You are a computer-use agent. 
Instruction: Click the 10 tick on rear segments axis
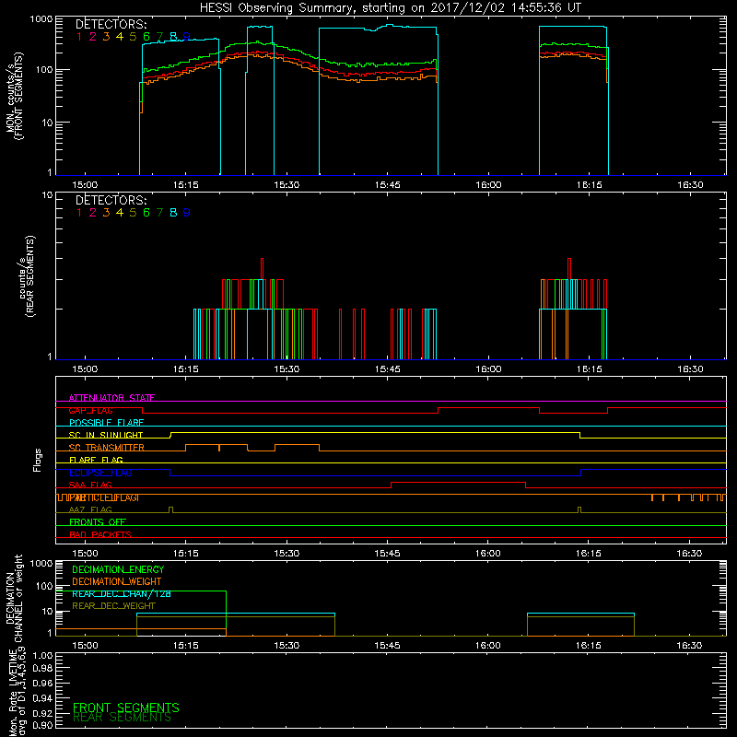click(x=48, y=195)
